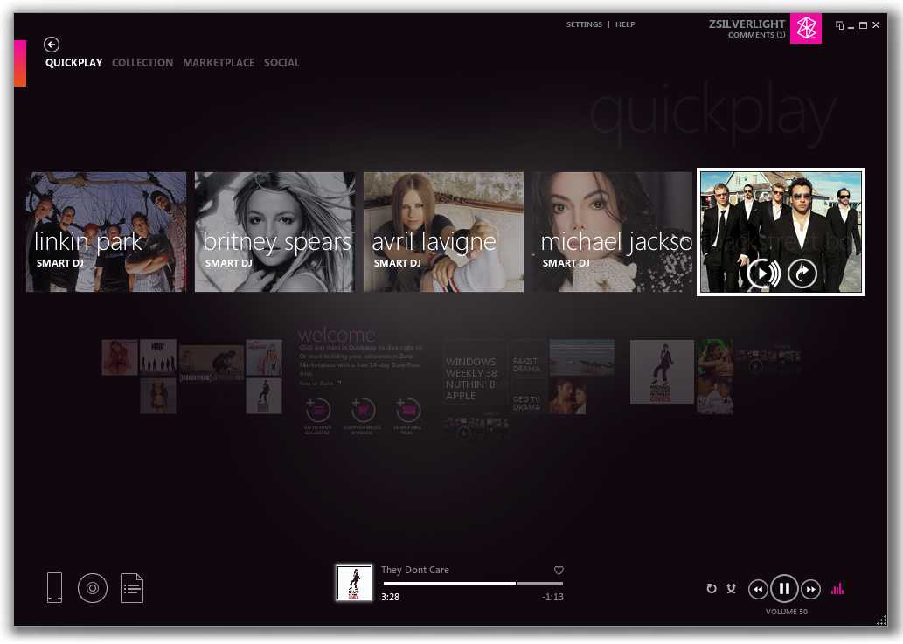Click the heart rating icon beside They Dont Care
This screenshot has width=903, height=644.
pos(559,571)
